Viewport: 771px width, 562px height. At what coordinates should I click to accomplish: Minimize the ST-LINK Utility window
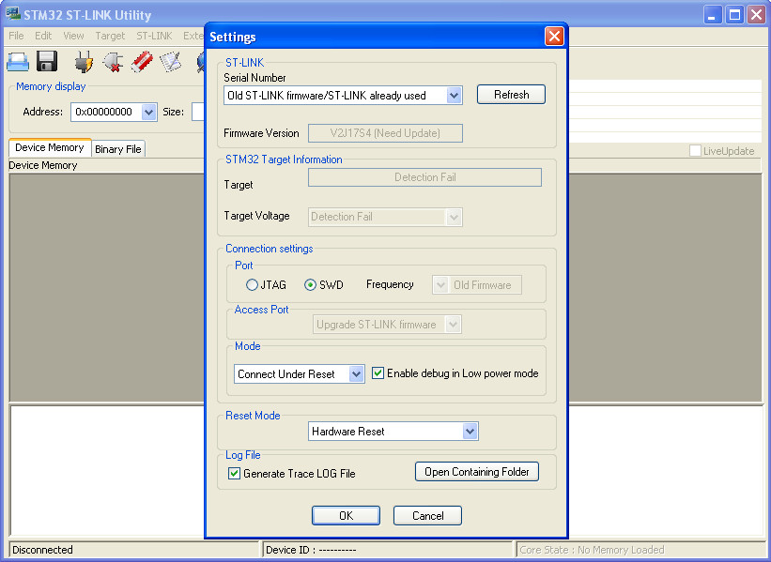tap(712, 15)
